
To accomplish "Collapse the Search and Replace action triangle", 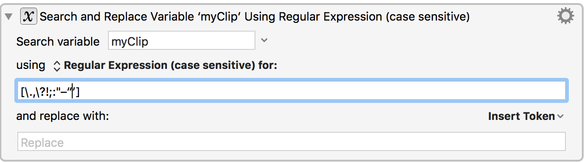I will coord(9,17).
